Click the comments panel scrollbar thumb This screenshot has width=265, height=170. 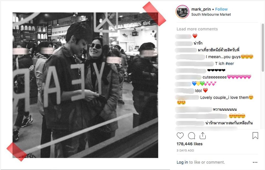click(263, 48)
